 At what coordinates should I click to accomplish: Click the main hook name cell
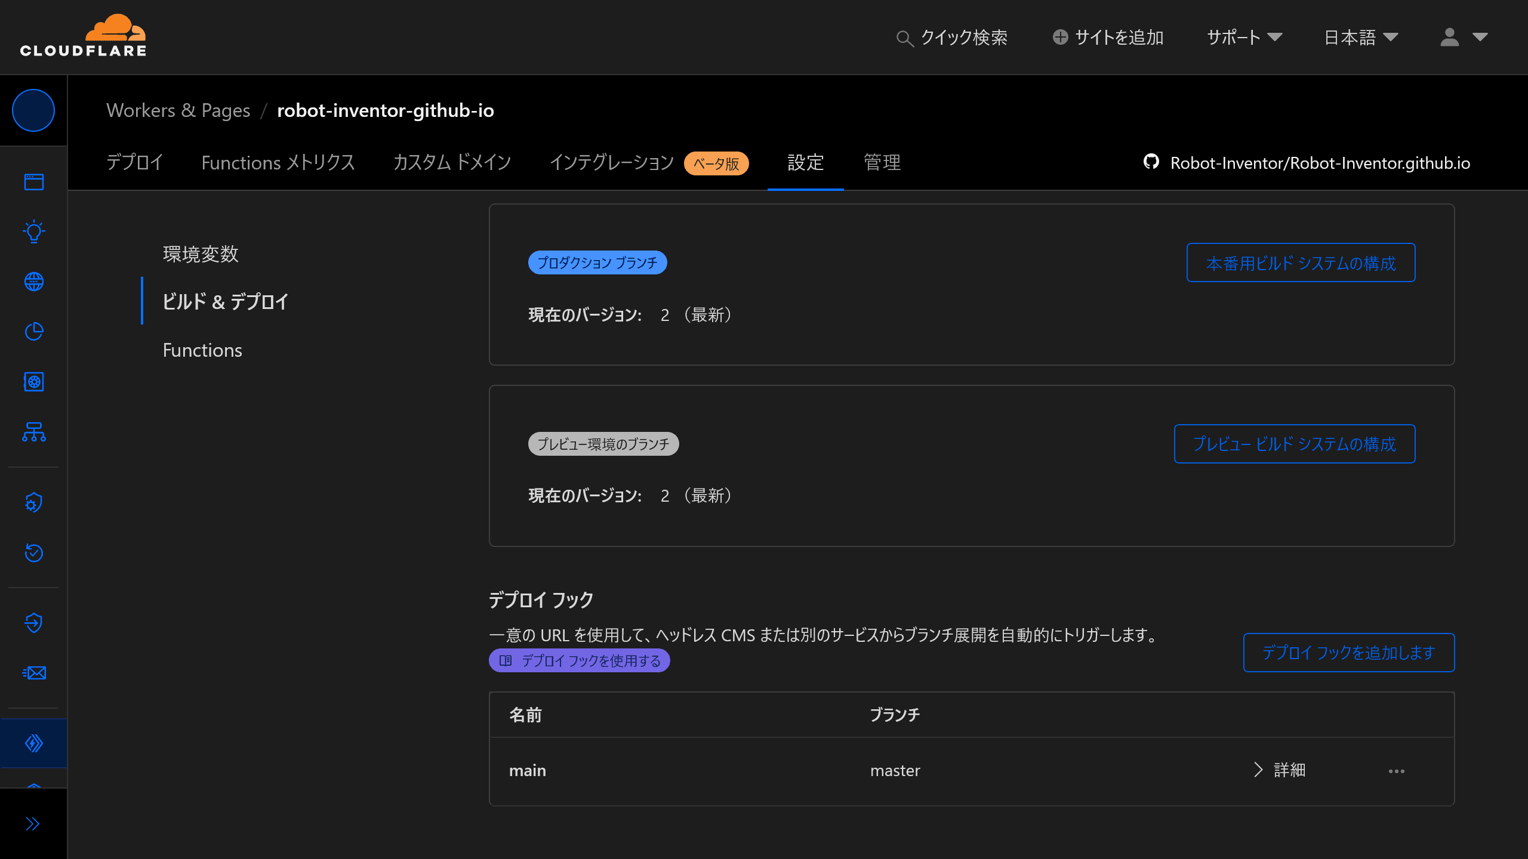(x=528, y=771)
